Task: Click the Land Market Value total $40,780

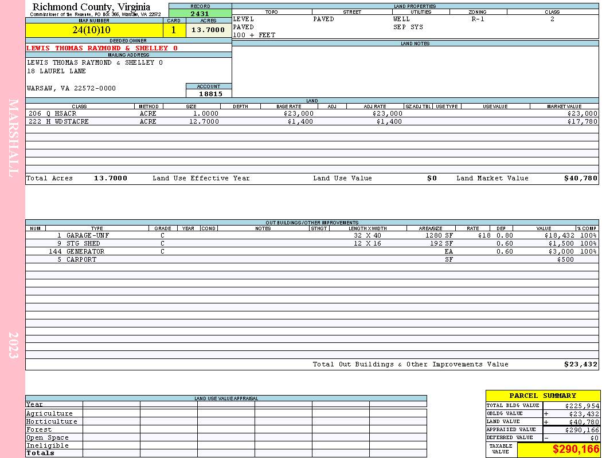Action: 580,178
